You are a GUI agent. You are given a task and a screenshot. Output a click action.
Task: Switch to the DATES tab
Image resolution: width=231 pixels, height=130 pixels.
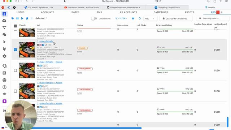[x=75, y=12]
